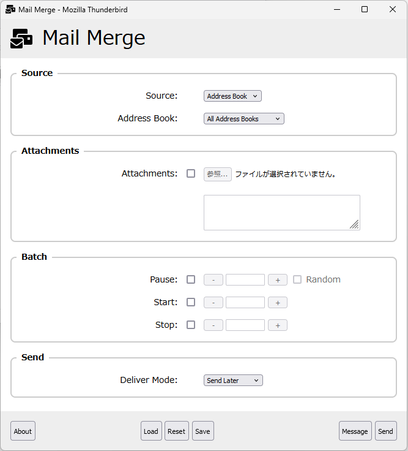Expand the All Address Books dropdown

pyautogui.click(x=243, y=119)
